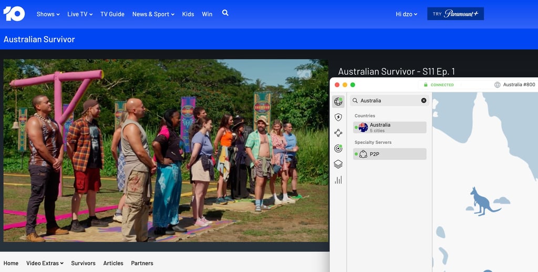The width and height of the screenshot is (538, 272).
Task: Click into the VPN search input field
Action: pos(389,100)
